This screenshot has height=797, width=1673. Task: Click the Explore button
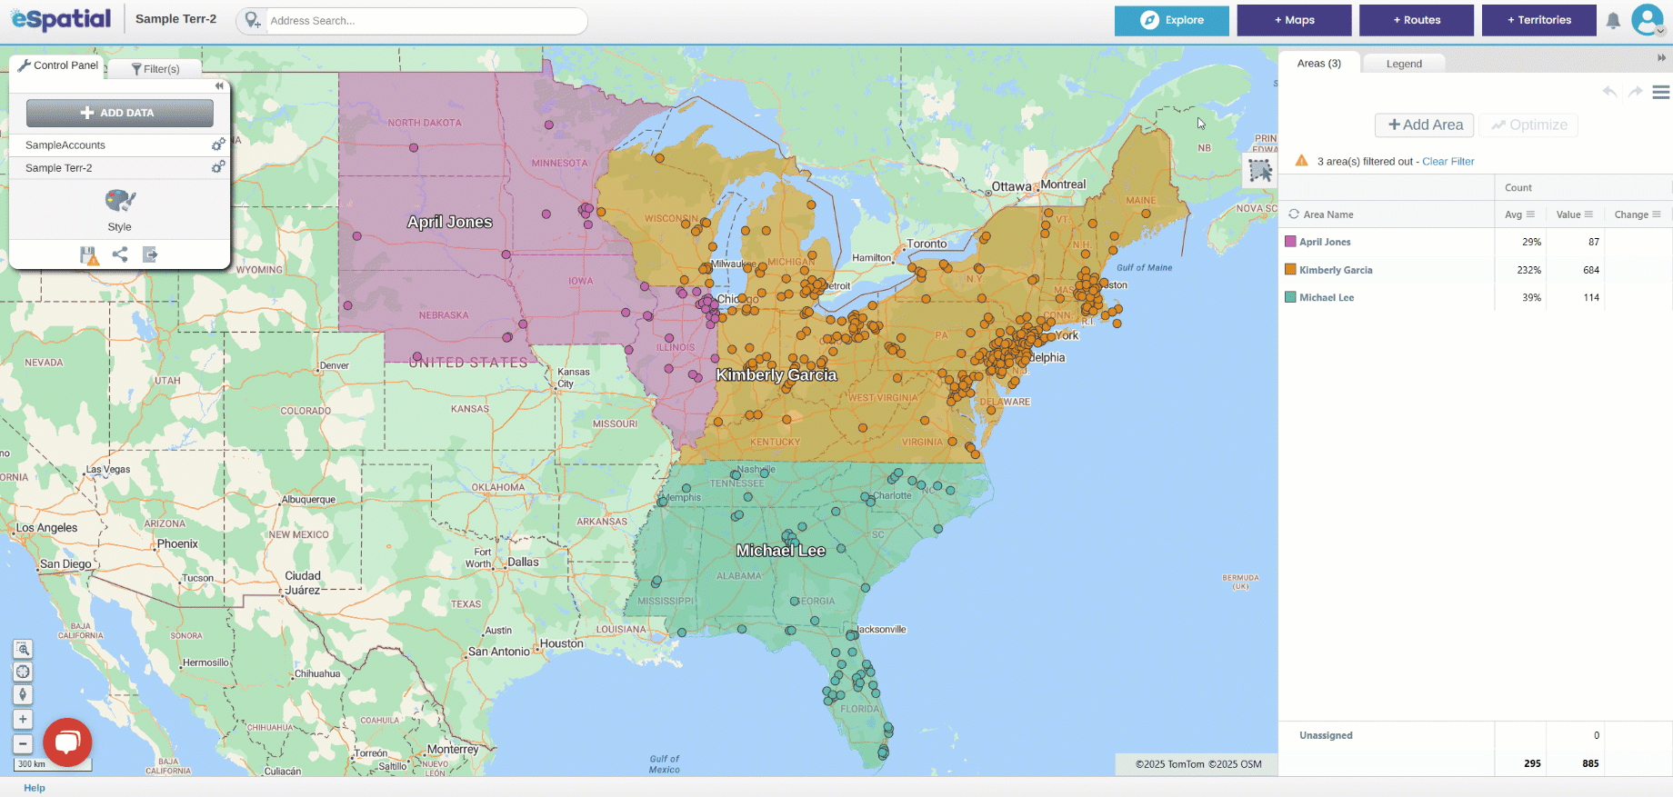click(1172, 20)
